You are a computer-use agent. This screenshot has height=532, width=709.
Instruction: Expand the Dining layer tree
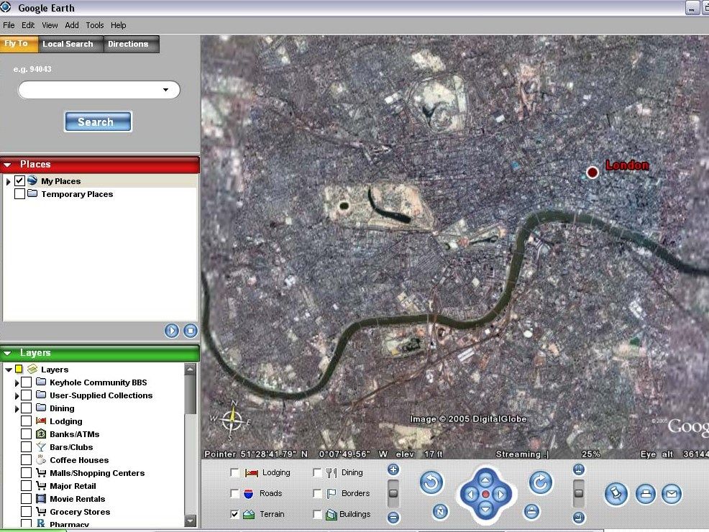pyautogui.click(x=17, y=408)
